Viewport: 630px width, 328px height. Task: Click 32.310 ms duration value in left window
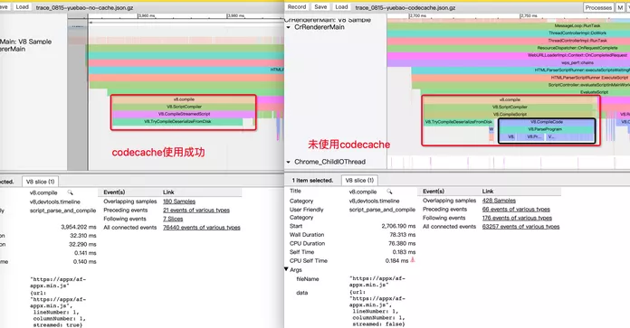[x=83, y=236]
